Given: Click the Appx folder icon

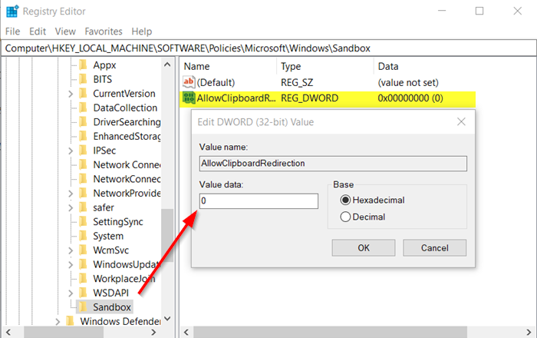Looking at the screenshot, I should [83, 65].
